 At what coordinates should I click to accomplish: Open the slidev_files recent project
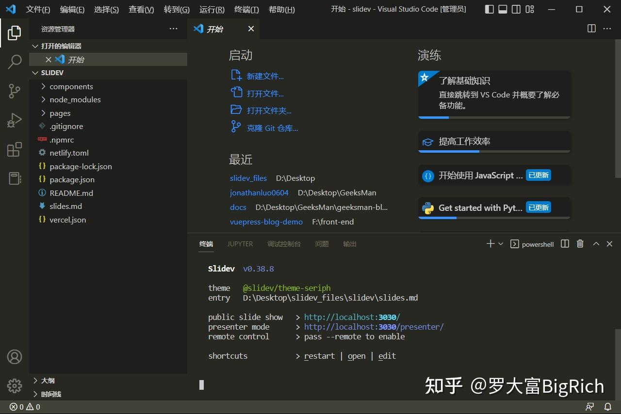click(x=248, y=178)
